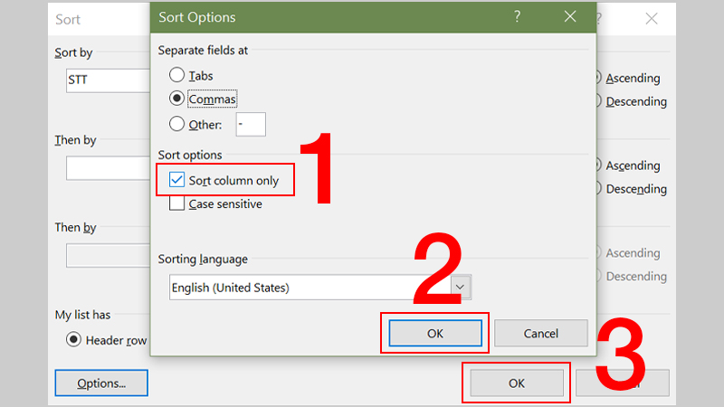Image resolution: width=724 pixels, height=407 pixels.
Task: Enable the Case sensitive checkbox
Action: 176,204
